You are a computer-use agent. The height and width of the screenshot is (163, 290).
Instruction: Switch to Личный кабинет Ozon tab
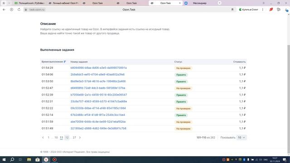(x=63, y=3)
